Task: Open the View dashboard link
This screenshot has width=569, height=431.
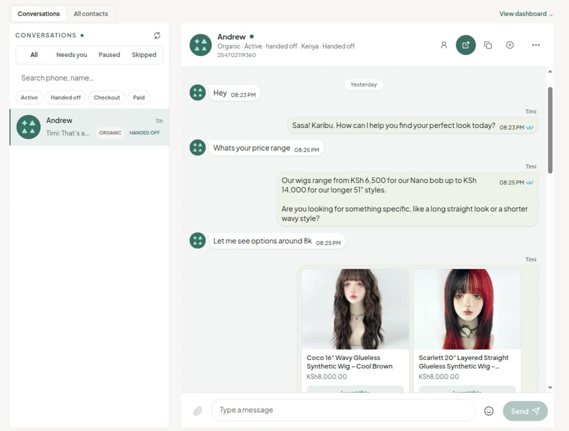Action: (x=526, y=14)
